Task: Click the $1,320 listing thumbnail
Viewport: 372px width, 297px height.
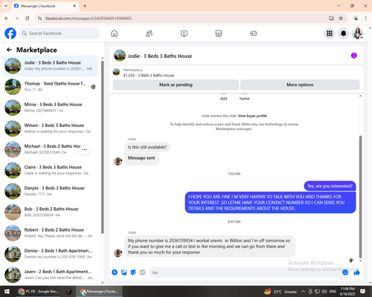Action: coord(116,72)
